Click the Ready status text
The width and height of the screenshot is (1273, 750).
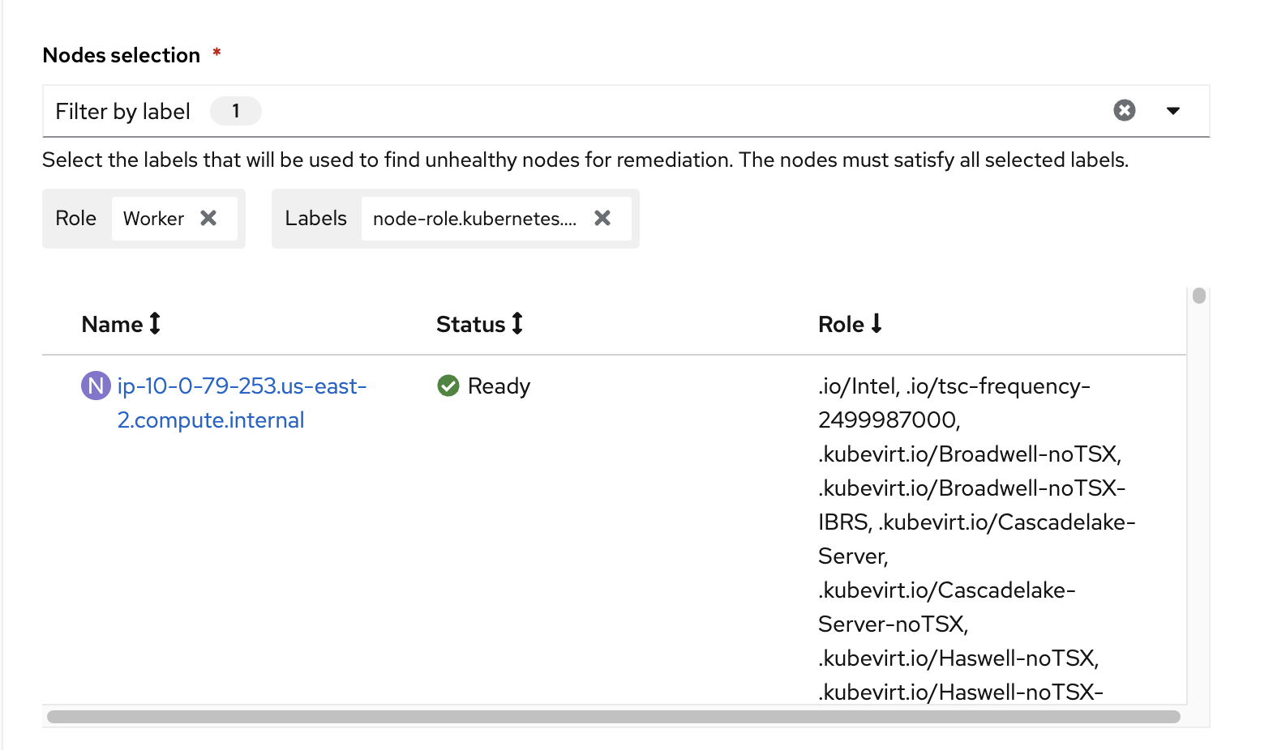coord(499,386)
